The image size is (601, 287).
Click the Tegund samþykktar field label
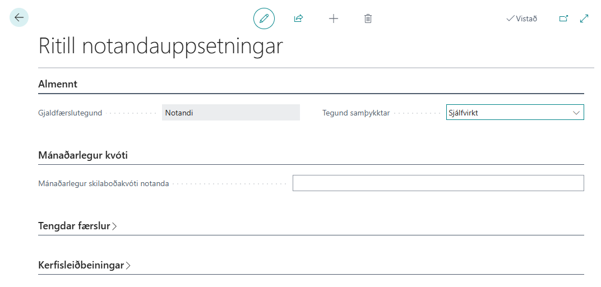point(356,113)
